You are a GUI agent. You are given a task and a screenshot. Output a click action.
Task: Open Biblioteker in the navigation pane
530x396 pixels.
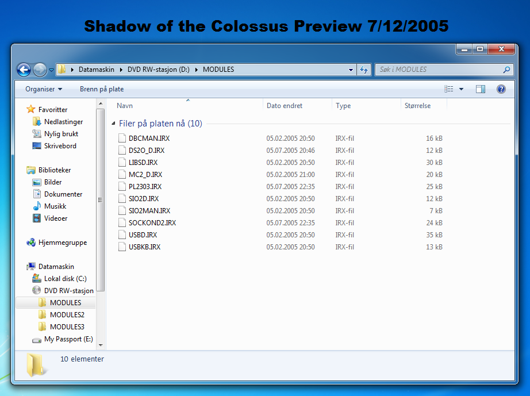(x=55, y=170)
